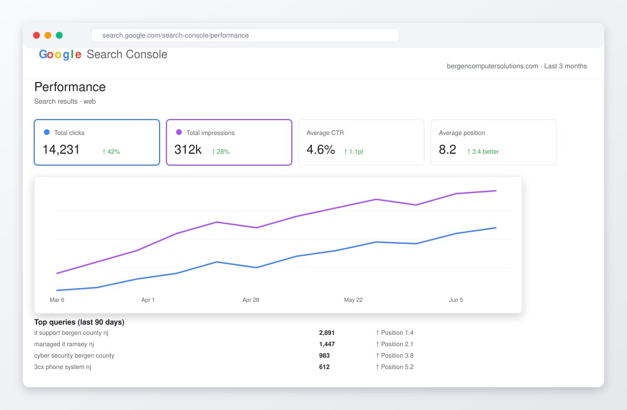Image resolution: width=627 pixels, height=410 pixels.
Task: Click the blue clicks line endpoint
Action: (496, 228)
